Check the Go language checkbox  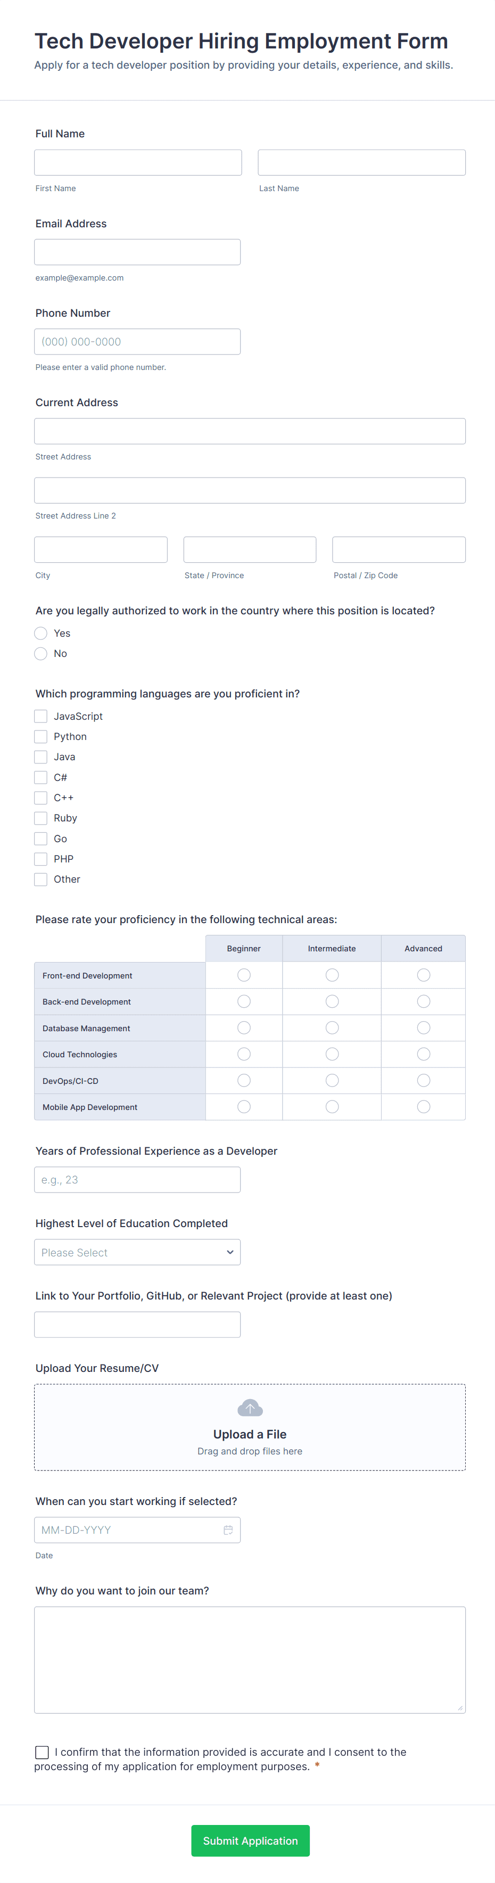[x=41, y=838]
